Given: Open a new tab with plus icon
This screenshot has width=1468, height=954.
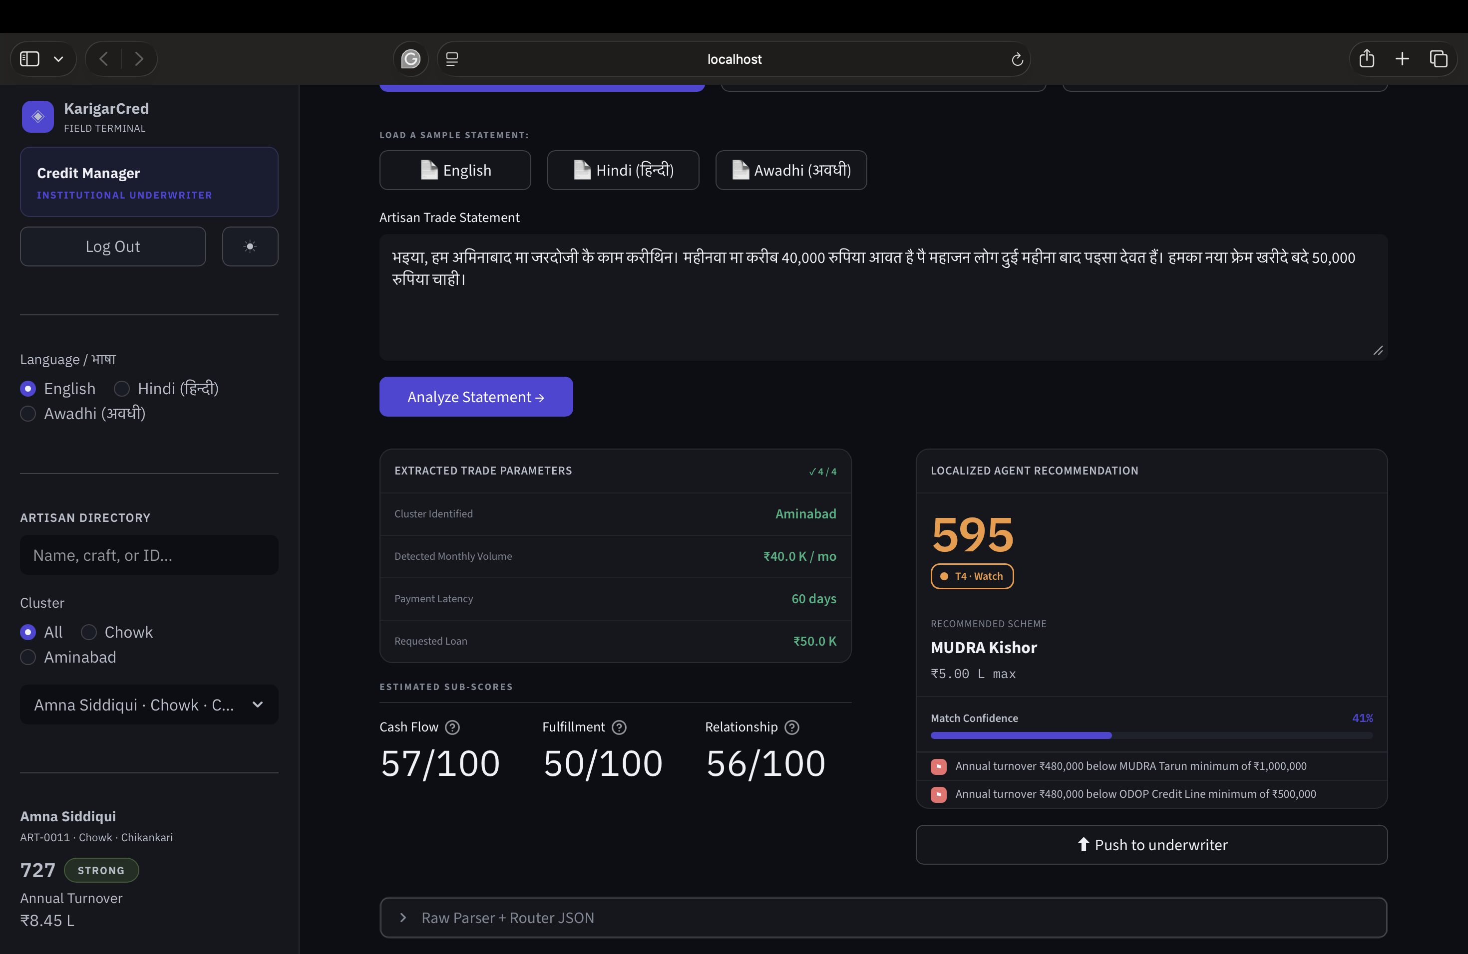Looking at the screenshot, I should tap(1402, 58).
